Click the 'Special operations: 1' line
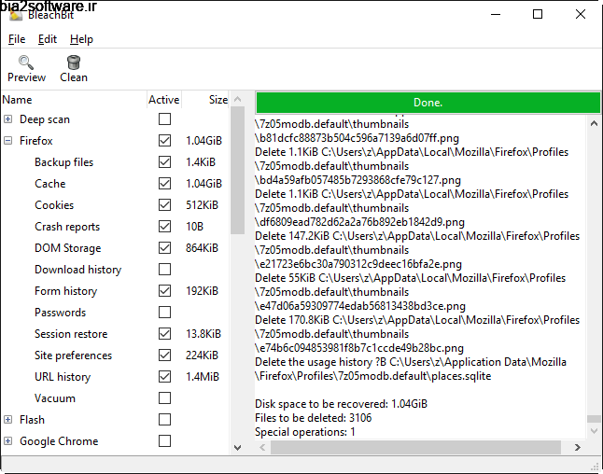 (305, 432)
